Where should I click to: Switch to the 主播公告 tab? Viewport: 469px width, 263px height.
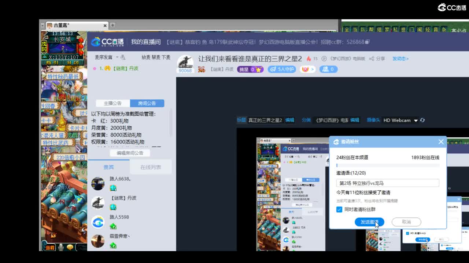pos(112,103)
